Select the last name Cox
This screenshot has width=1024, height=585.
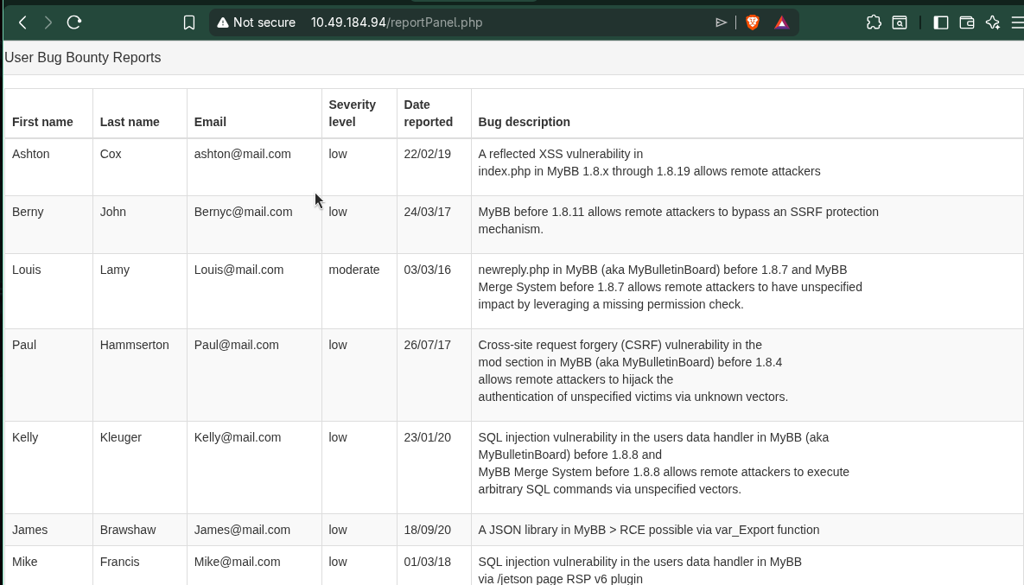[111, 154]
